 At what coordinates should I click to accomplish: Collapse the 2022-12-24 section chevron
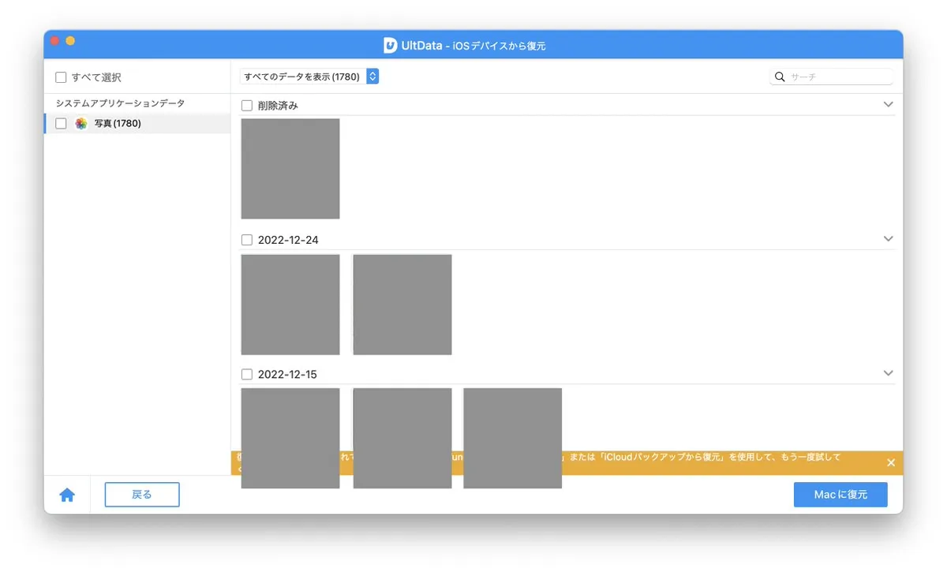889,238
